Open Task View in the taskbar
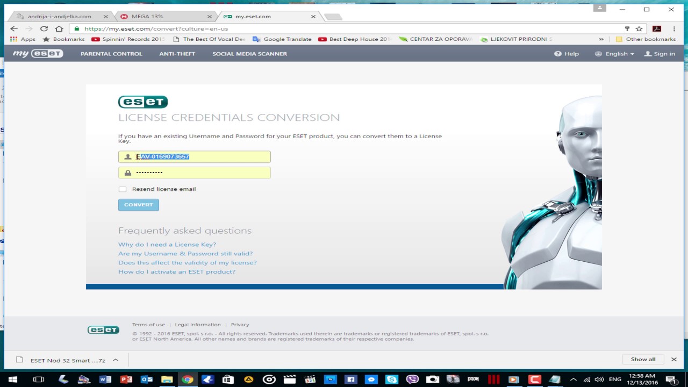 [x=38, y=379]
